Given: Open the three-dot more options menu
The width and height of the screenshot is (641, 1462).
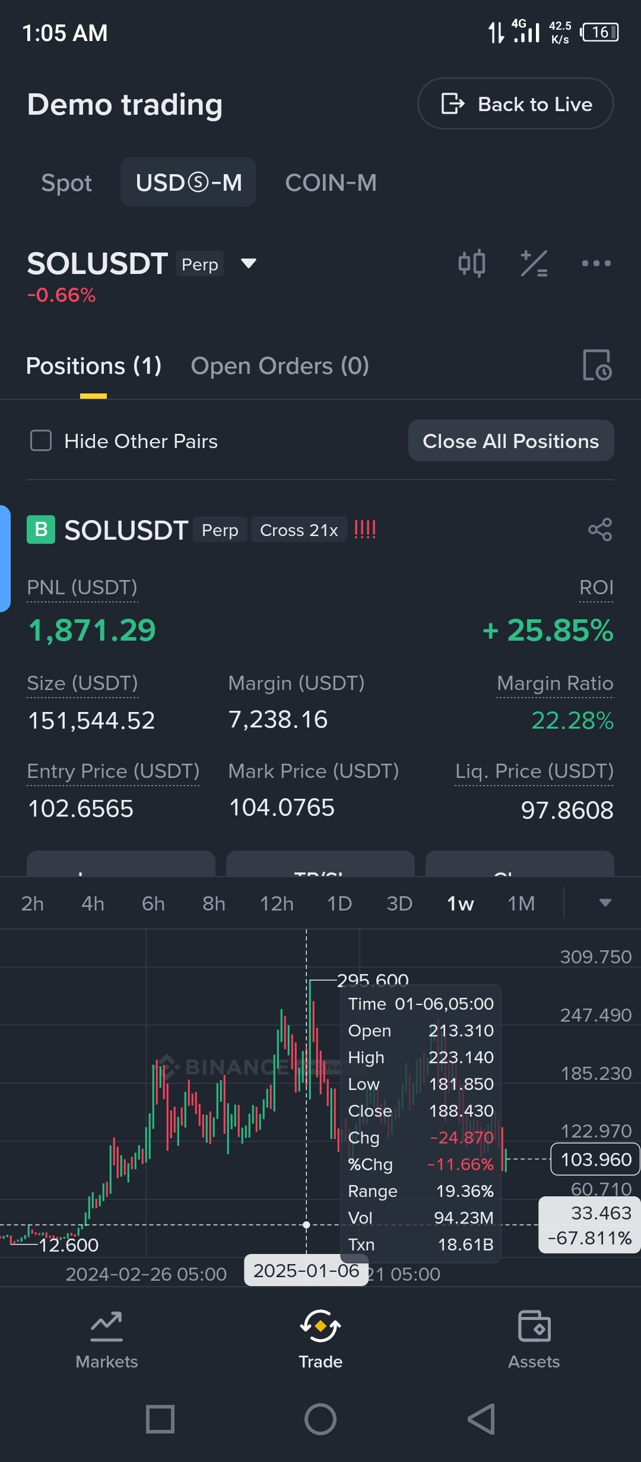Looking at the screenshot, I should pos(596,263).
